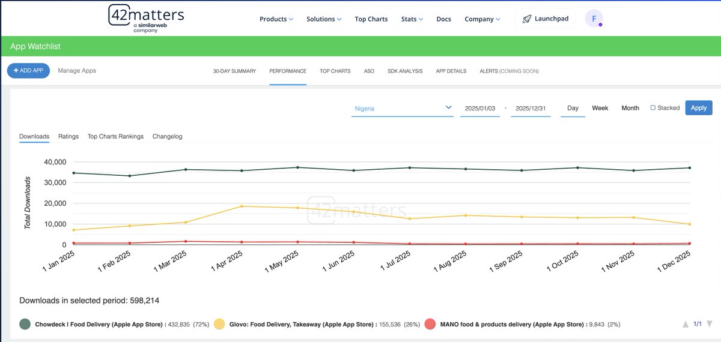Toggle the Stacked checkbox
721x342 pixels.
pyautogui.click(x=653, y=108)
